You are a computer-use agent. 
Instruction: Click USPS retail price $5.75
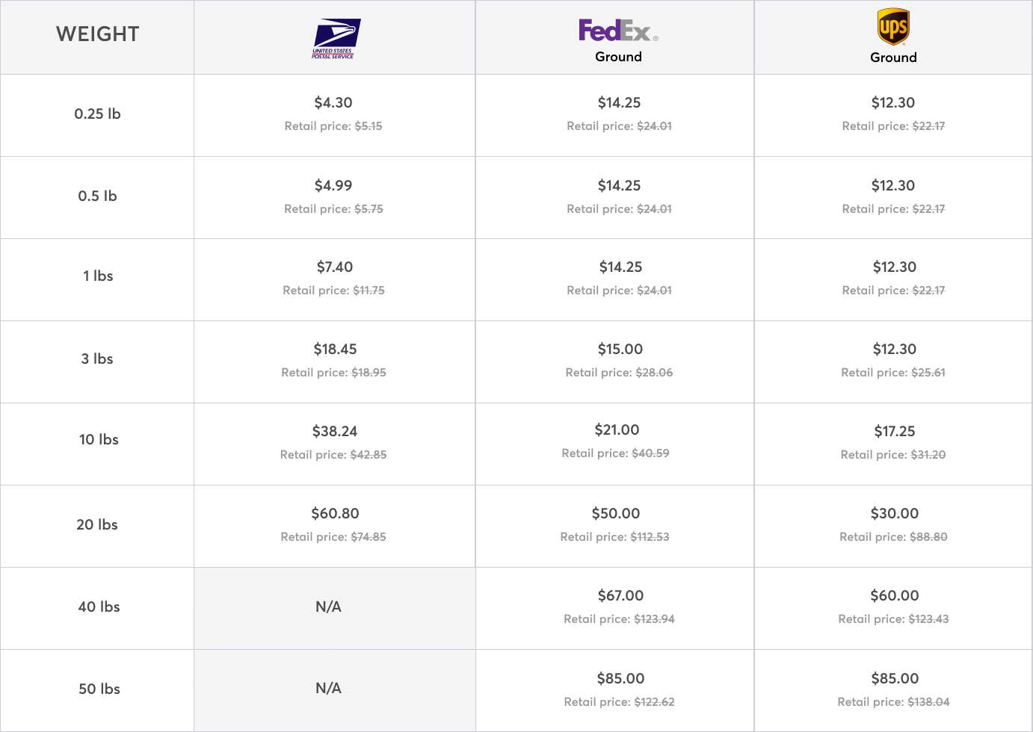click(369, 209)
